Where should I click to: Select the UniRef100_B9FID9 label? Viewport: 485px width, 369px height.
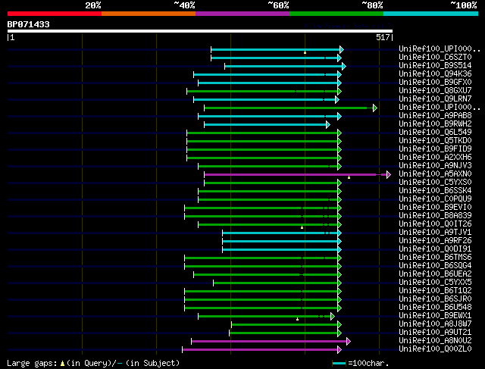point(435,149)
